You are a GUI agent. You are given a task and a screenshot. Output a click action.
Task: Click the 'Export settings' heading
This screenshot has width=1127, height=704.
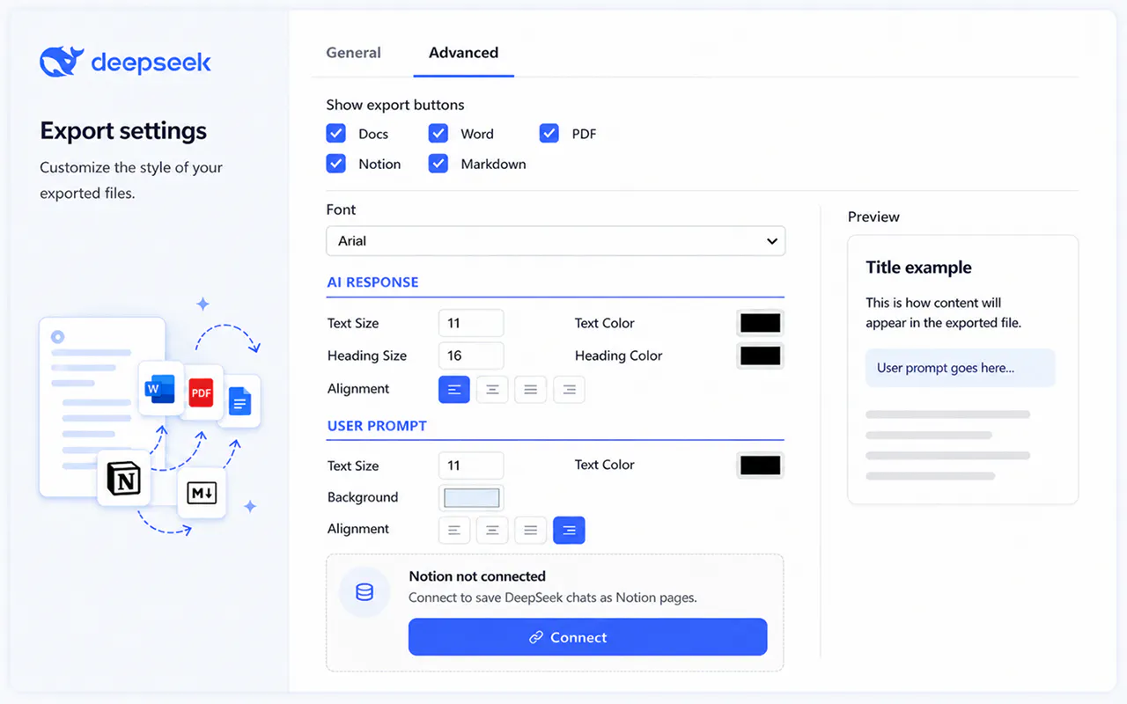123,131
